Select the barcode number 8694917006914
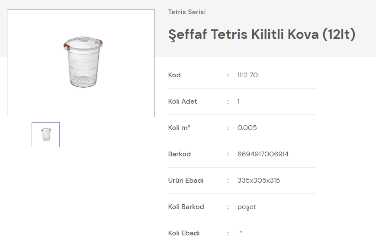The image size is (376, 241). pos(263,154)
